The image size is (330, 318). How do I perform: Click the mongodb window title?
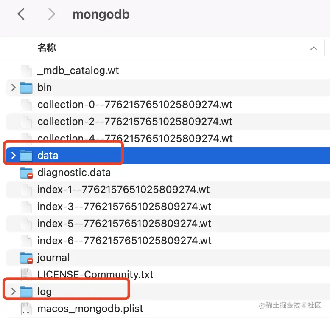pos(101,14)
